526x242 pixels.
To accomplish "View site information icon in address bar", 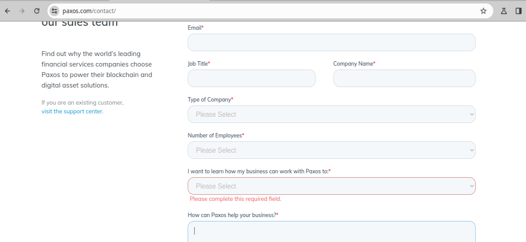I will coord(54,11).
